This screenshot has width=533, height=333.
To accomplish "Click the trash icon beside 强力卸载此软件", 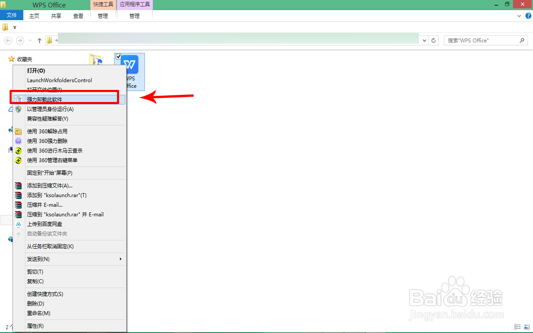I will (x=18, y=99).
